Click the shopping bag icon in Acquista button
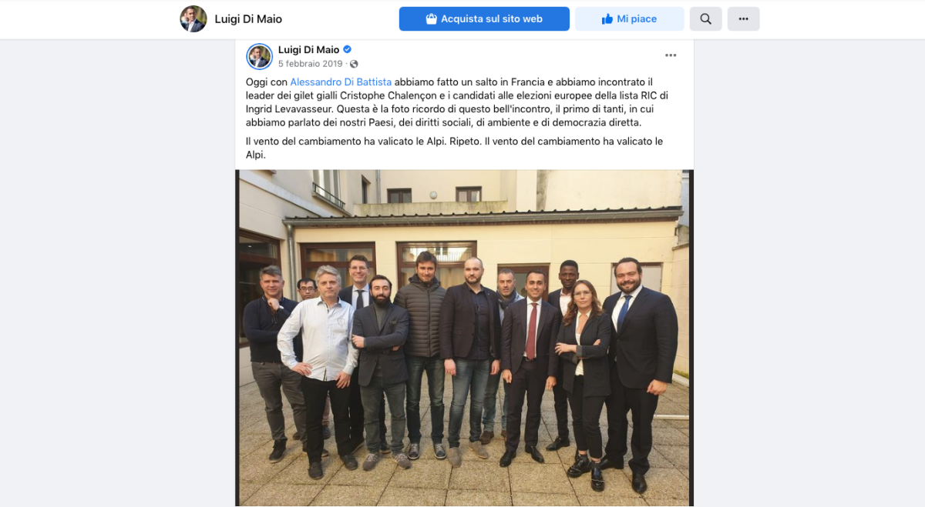Image resolution: width=925 pixels, height=507 pixels. [x=432, y=19]
